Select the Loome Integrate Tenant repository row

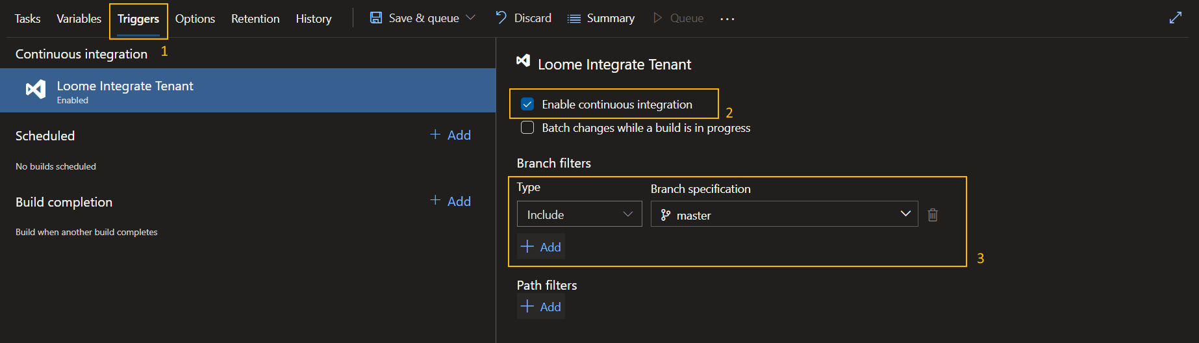247,90
